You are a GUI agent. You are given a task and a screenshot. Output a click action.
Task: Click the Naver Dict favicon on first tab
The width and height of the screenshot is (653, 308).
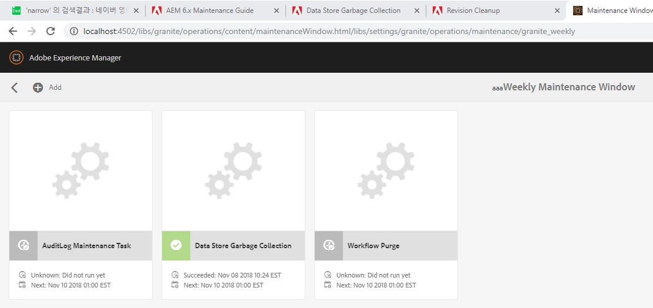16,11
